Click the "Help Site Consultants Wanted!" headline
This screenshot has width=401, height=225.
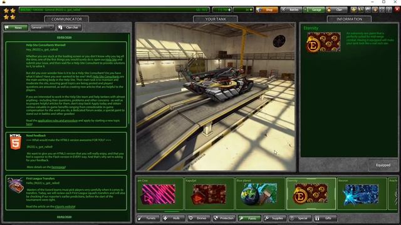click(46, 45)
